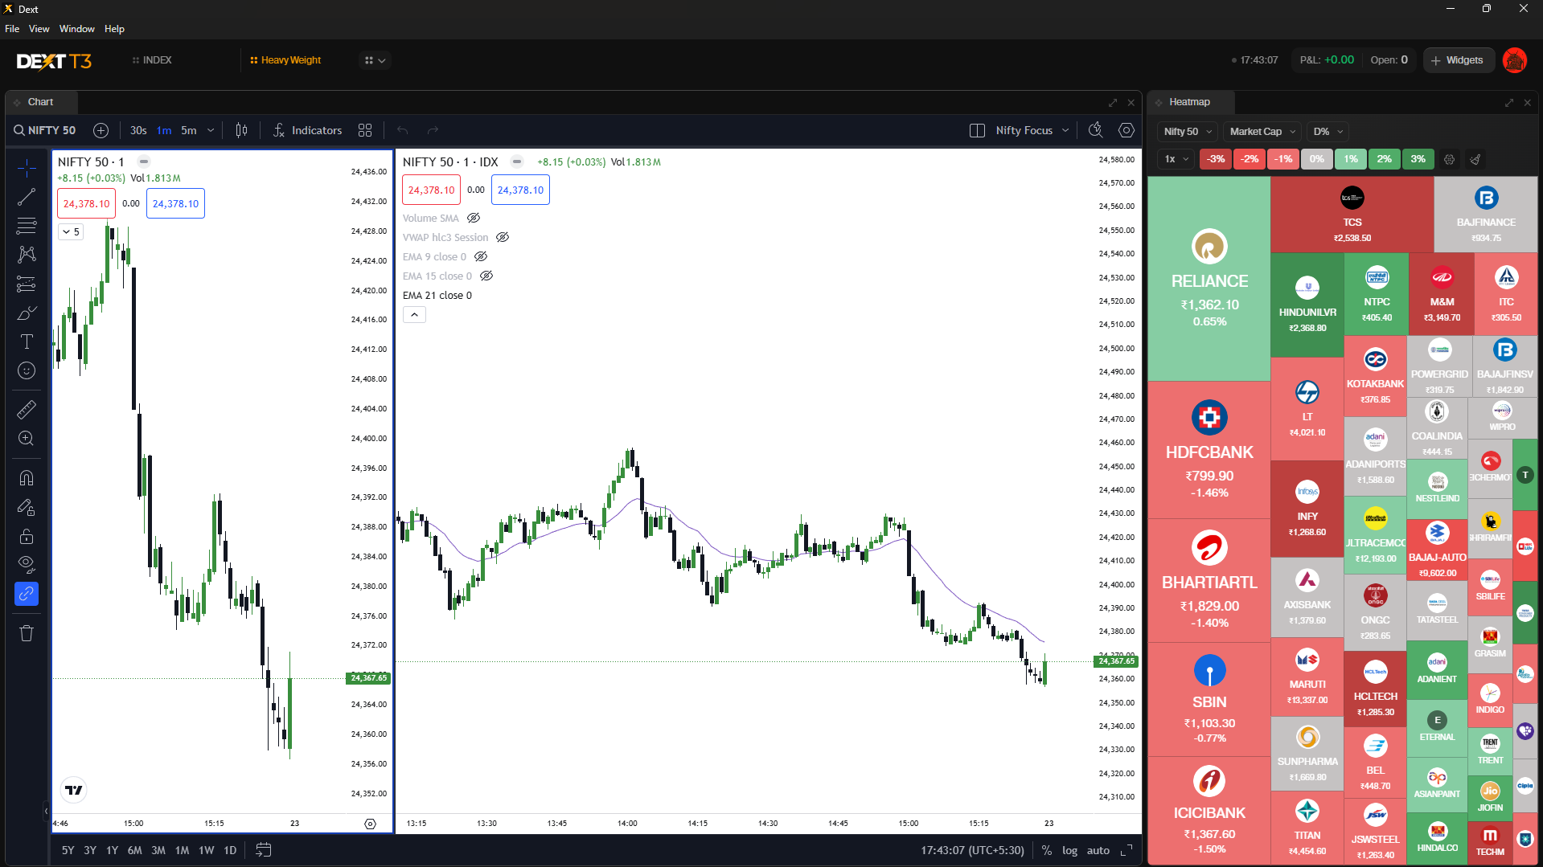Redo the last chart action
This screenshot has width=1543, height=867.
(433, 130)
